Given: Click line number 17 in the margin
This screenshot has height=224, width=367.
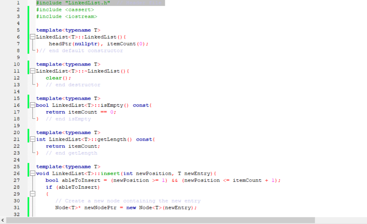Looking at the screenshot, I should point(16,112).
